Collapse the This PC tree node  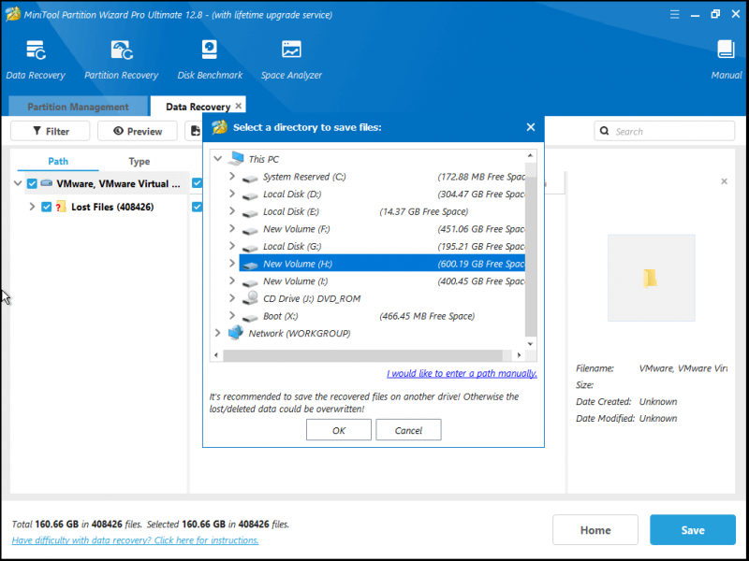tap(218, 159)
